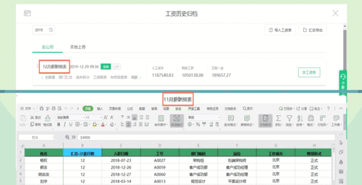Viewport: 362px width, 185px height.
Task: Click the copy (复制) icon
Action: click(32, 125)
